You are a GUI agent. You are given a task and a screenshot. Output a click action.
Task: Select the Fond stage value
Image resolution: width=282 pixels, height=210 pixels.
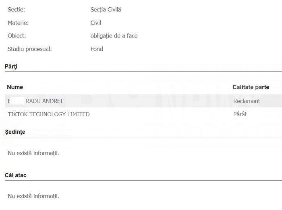[97, 49]
